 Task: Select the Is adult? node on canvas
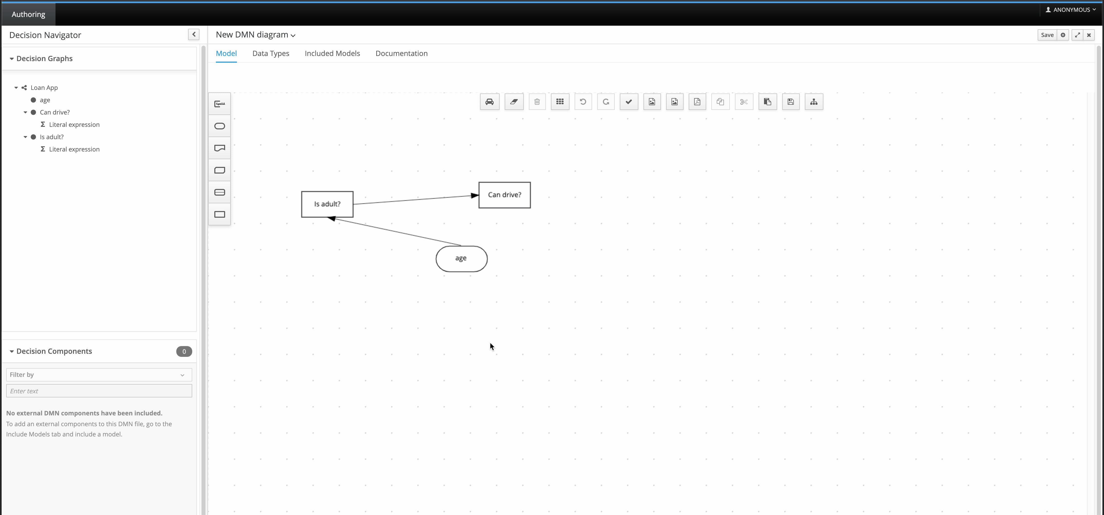pos(327,205)
